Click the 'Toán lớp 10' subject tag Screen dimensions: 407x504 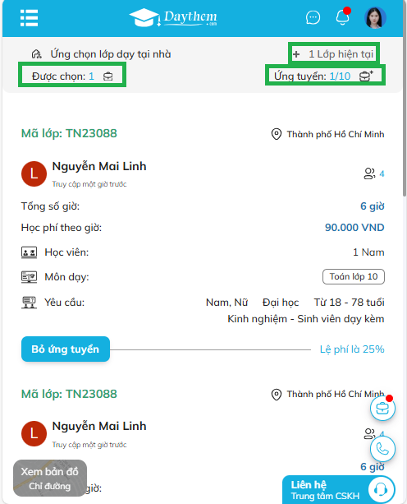coord(354,276)
